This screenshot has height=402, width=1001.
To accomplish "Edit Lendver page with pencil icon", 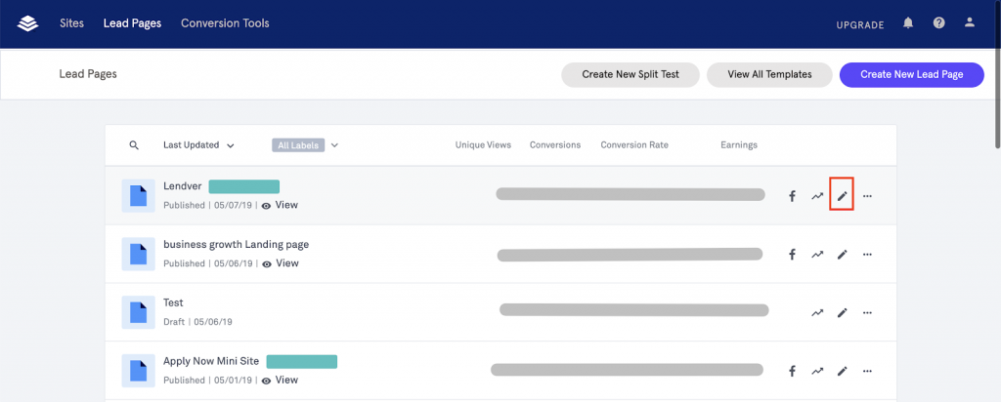I will click(x=842, y=196).
